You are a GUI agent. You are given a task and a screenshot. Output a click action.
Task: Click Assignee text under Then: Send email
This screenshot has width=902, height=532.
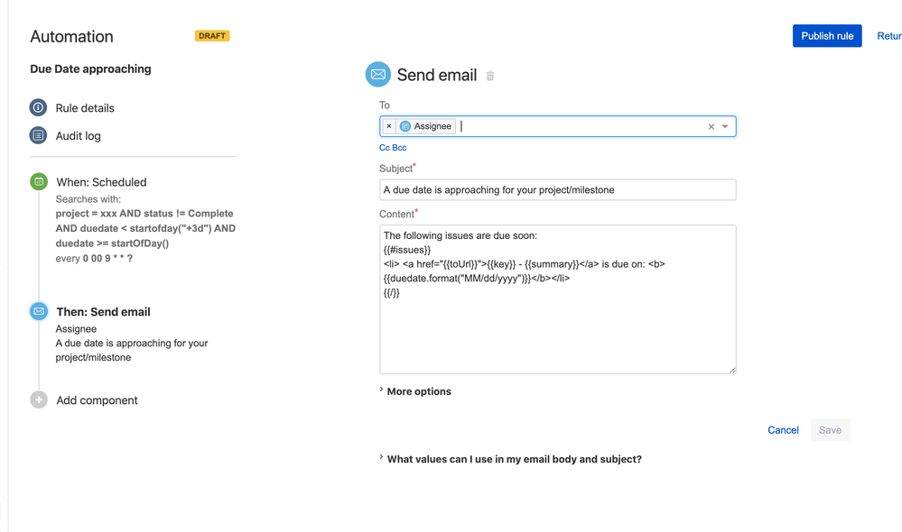[x=76, y=329]
